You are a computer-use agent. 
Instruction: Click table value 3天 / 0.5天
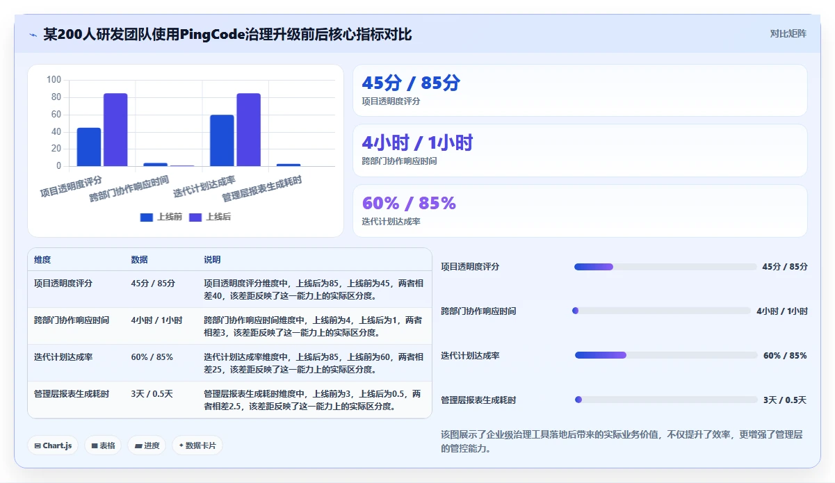(x=152, y=394)
